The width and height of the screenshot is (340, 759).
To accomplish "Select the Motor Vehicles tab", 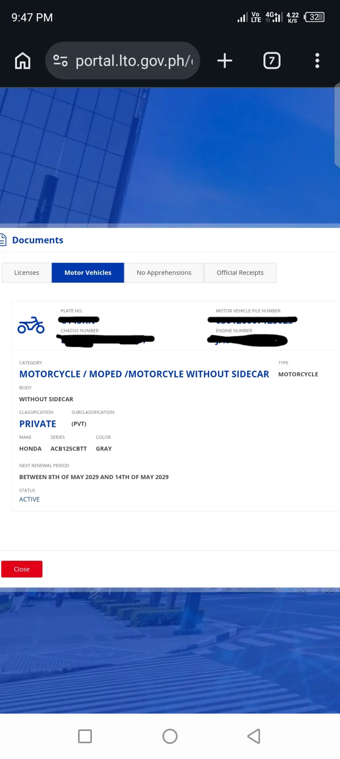I will coord(88,273).
